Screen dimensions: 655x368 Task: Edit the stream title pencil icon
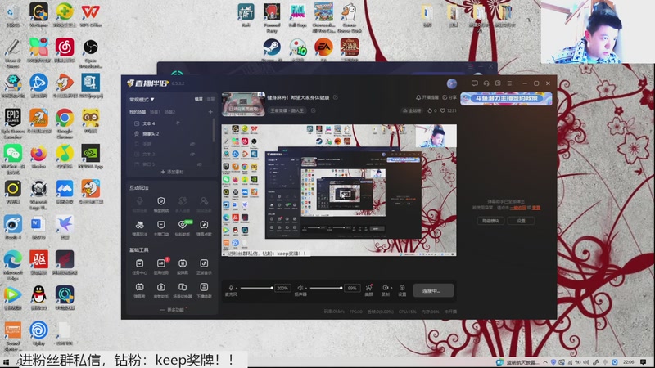[x=336, y=97]
